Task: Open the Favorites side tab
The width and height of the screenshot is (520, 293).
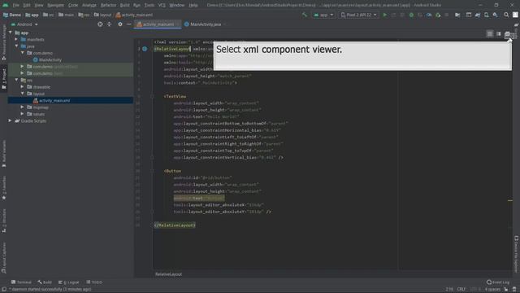Action: tap(3, 188)
